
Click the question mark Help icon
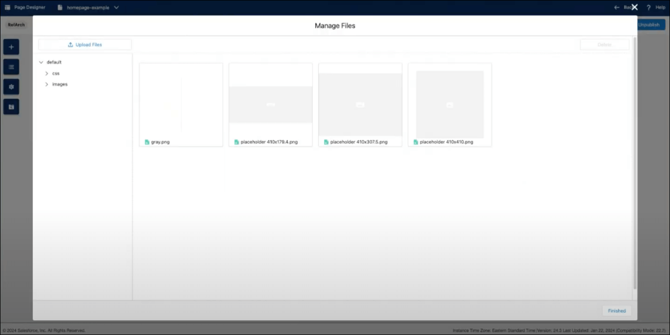648,8
